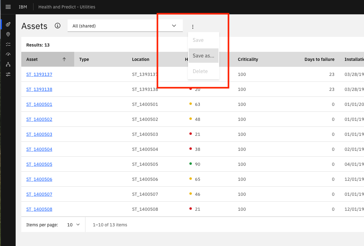Toggle the Asset column sort arrow
Image resolution: width=364 pixels, height=246 pixels.
pos(64,59)
